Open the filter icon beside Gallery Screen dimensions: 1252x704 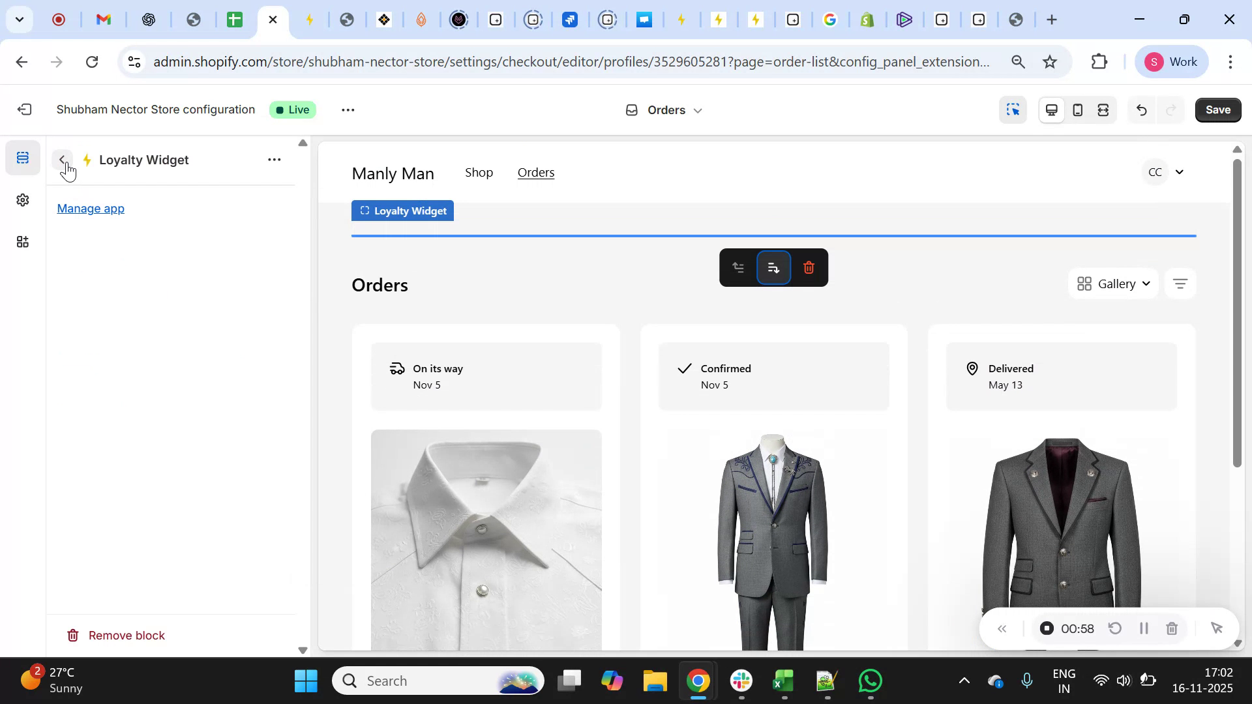click(1180, 283)
